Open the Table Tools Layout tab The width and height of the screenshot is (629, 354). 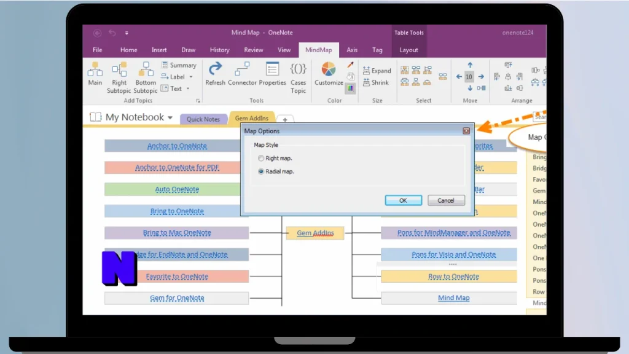click(x=408, y=50)
